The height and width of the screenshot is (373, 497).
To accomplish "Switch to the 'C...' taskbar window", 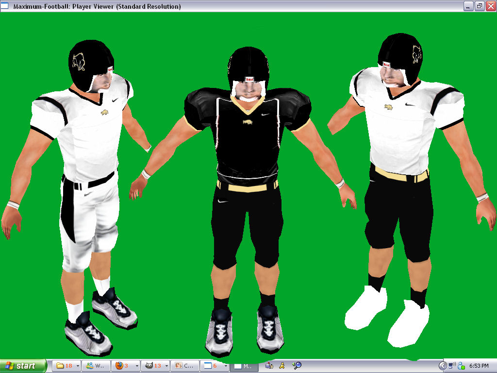I will click(x=185, y=366).
